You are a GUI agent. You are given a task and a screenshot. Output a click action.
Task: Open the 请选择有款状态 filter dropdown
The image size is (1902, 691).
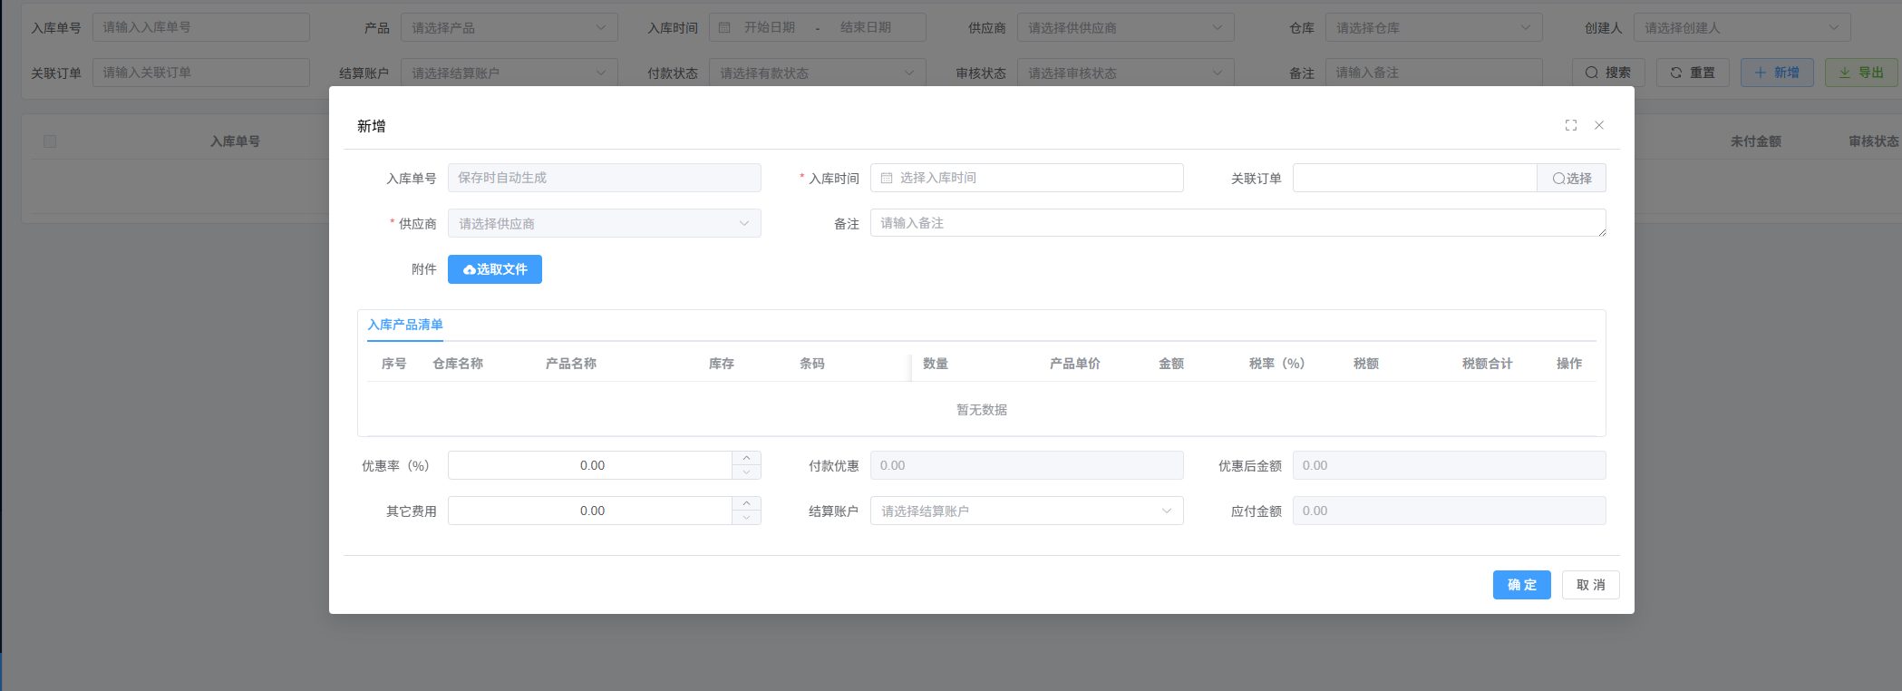pyautogui.click(x=818, y=73)
